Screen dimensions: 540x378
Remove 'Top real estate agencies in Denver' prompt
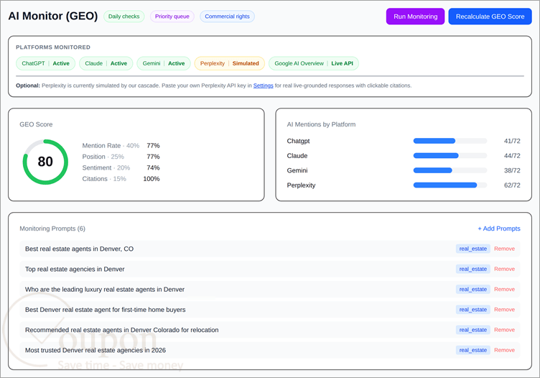(x=504, y=269)
